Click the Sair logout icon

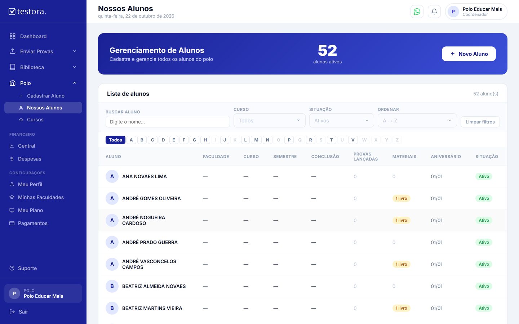point(12,312)
